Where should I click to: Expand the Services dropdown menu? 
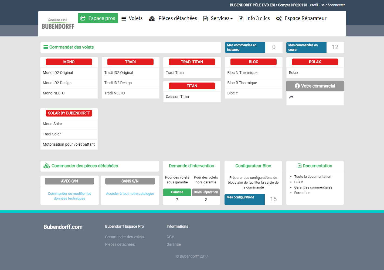(221, 18)
